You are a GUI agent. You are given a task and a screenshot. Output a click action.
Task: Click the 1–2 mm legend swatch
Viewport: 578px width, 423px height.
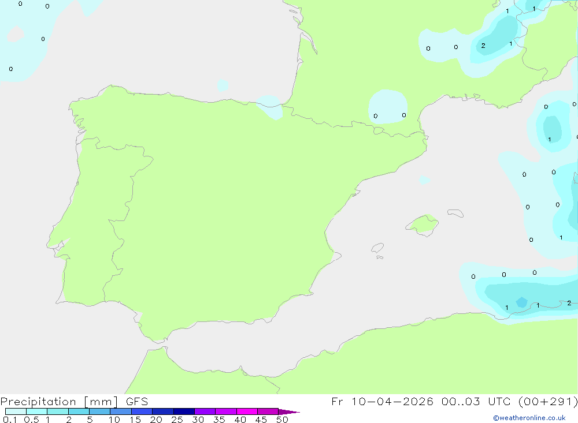coord(57,411)
